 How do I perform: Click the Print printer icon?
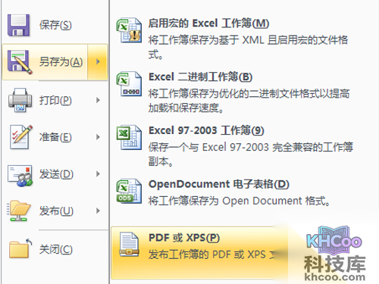[20, 100]
